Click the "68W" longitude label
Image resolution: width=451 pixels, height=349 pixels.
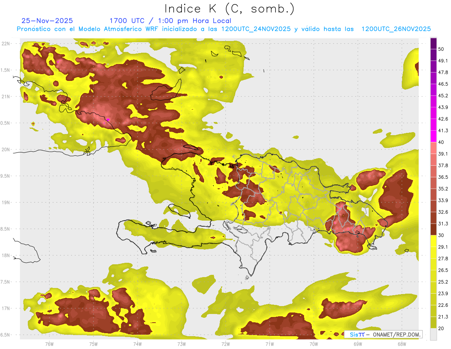[402, 344]
